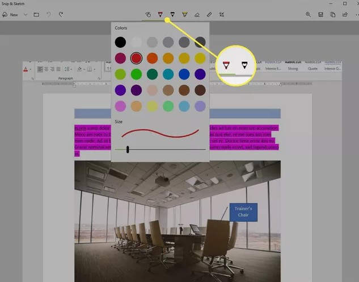Start a new snip with New button
359x282 pixels.
(x=10, y=15)
